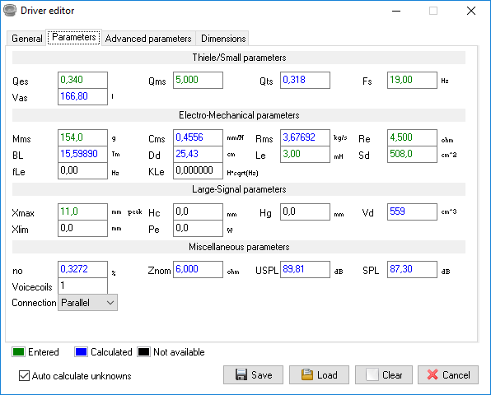This screenshot has width=491, height=395.
Task: Click the Re ohm input field
Action: click(x=412, y=137)
